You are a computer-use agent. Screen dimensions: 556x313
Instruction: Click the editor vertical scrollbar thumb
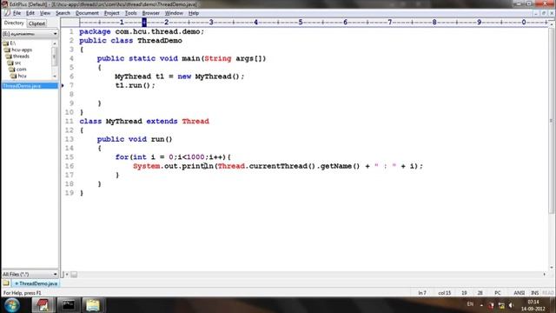coord(551,121)
